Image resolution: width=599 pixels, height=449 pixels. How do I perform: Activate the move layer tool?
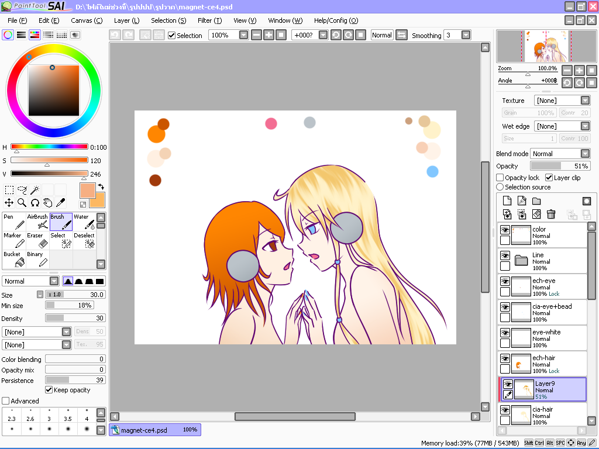pyautogui.click(x=9, y=202)
